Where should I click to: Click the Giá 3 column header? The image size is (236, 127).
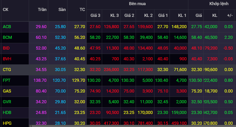click(95, 16)
